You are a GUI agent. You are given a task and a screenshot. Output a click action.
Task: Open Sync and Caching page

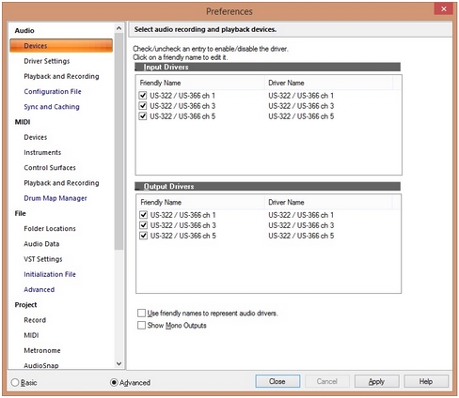(x=52, y=107)
